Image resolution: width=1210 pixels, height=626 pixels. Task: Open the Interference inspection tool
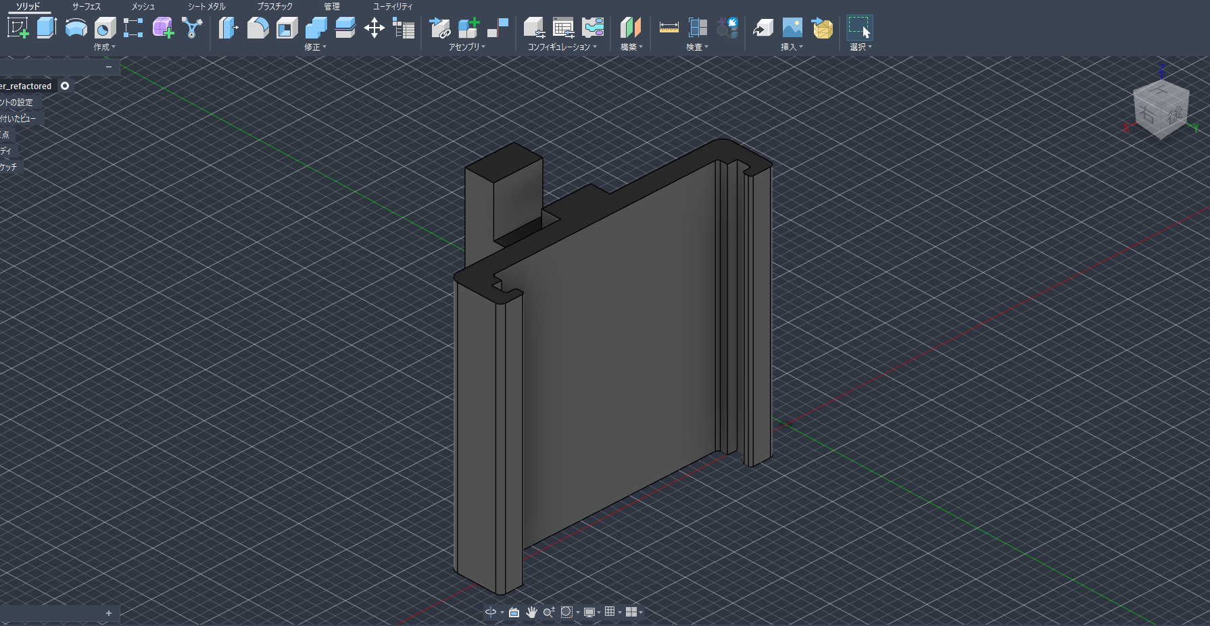point(698,28)
